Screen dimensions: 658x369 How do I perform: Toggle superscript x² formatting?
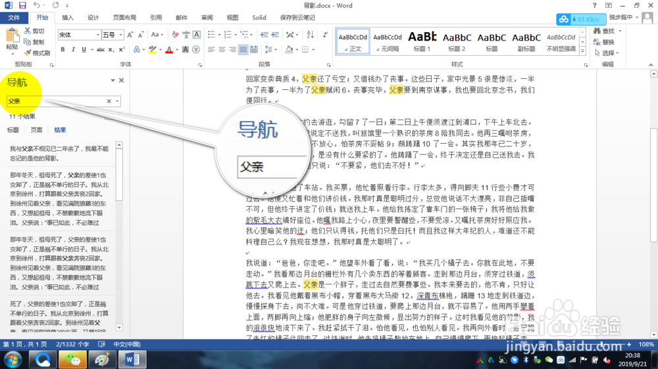click(121, 49)
